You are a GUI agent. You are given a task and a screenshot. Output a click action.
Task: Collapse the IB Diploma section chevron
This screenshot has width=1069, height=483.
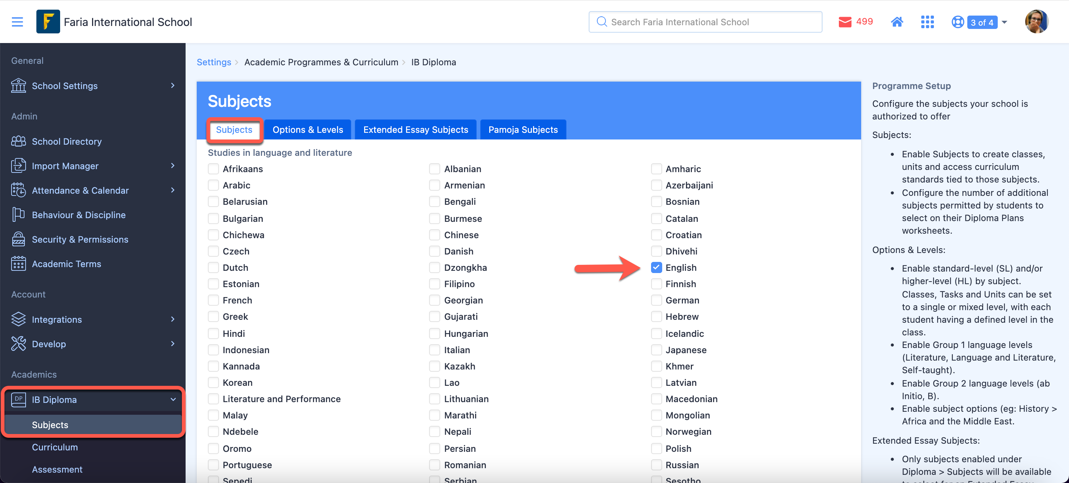[x=173, y=399]
